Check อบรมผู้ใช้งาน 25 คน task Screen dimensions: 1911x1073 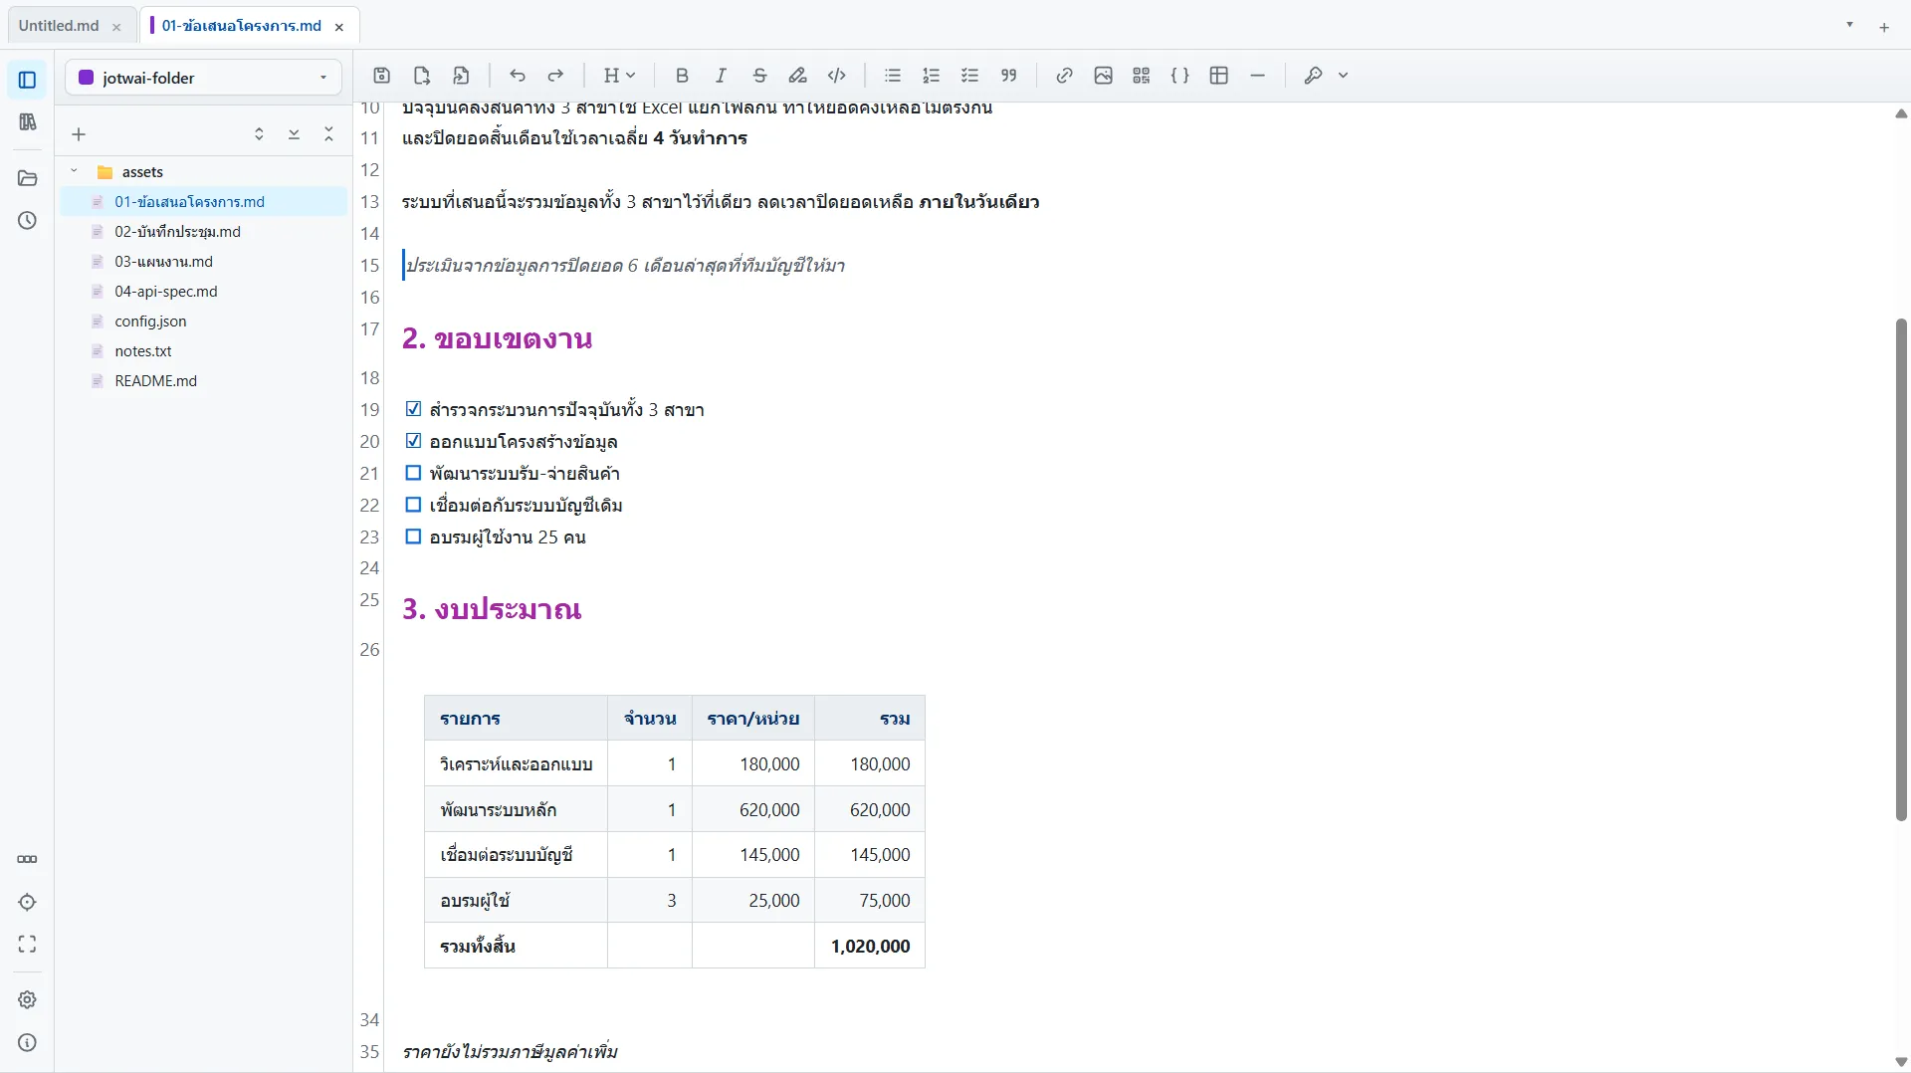tap(413, 536)
